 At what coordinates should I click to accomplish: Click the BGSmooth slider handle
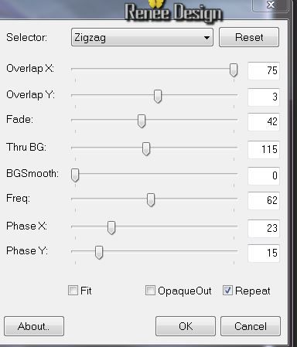(75, 175)
